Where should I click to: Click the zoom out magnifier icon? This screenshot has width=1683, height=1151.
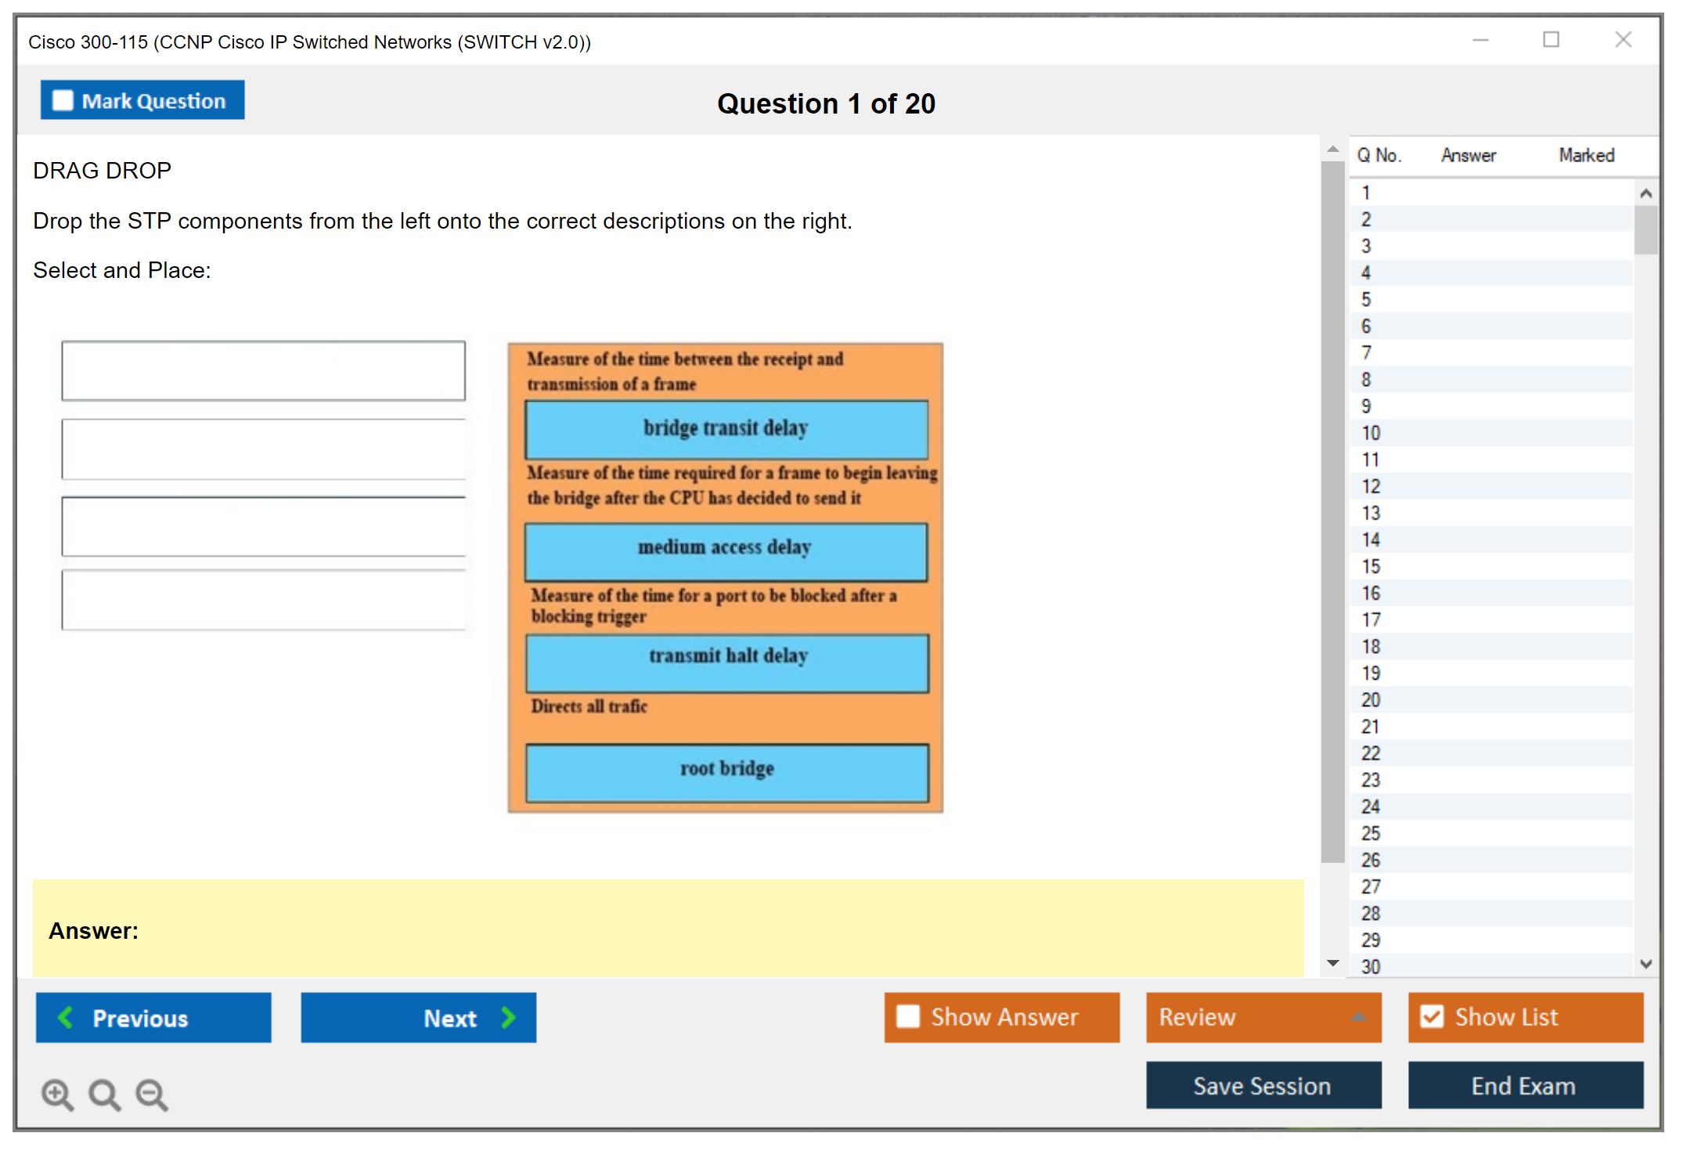(152, 1094)
